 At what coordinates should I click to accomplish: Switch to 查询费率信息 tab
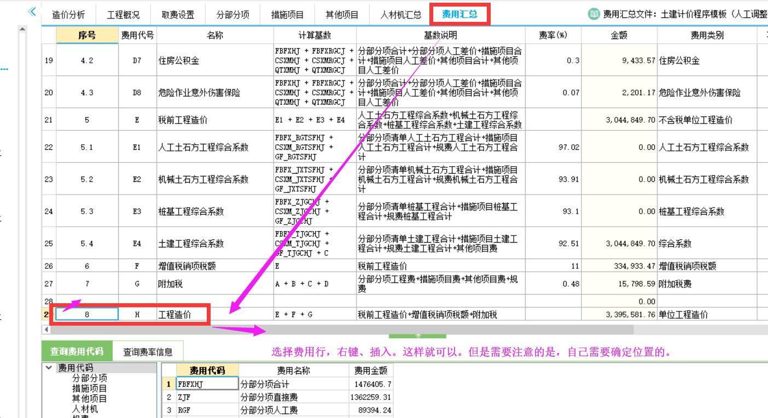coord(148,352)
